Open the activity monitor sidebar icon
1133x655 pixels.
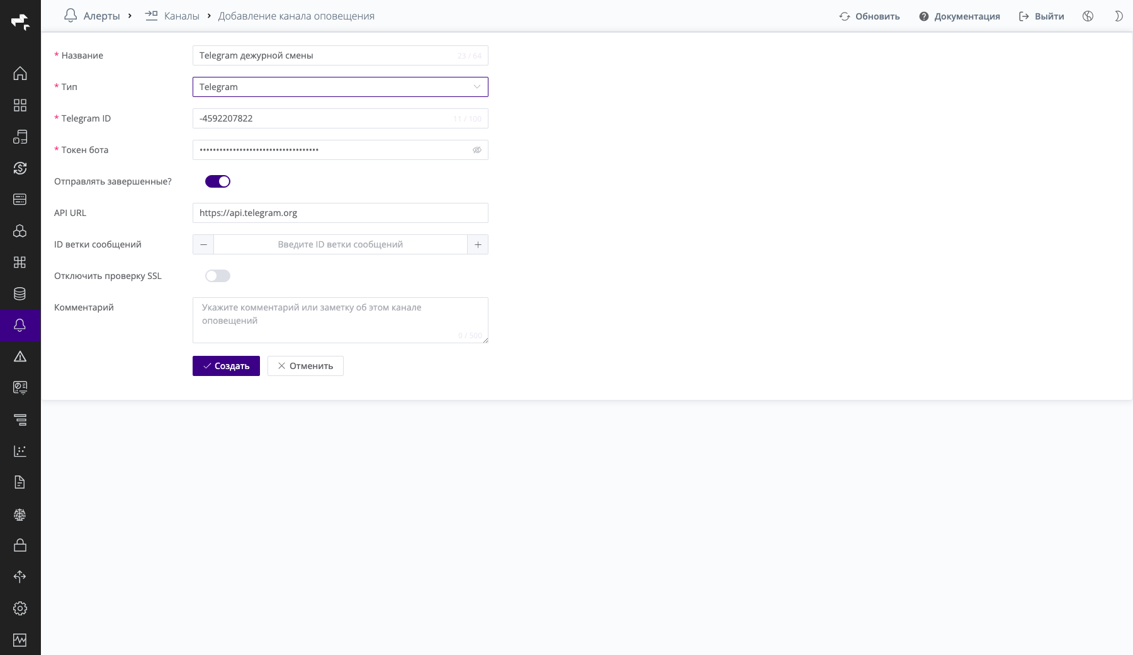coord(20,640)
